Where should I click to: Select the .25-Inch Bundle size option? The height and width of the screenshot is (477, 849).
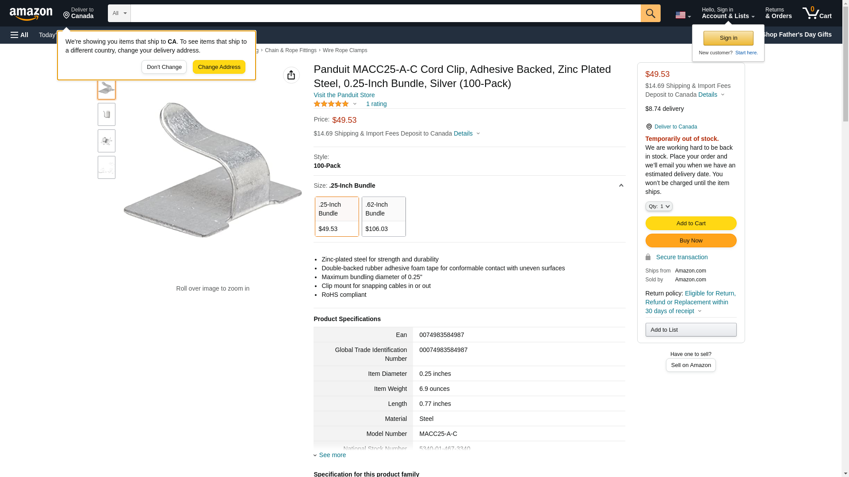(x=337, y=216)
